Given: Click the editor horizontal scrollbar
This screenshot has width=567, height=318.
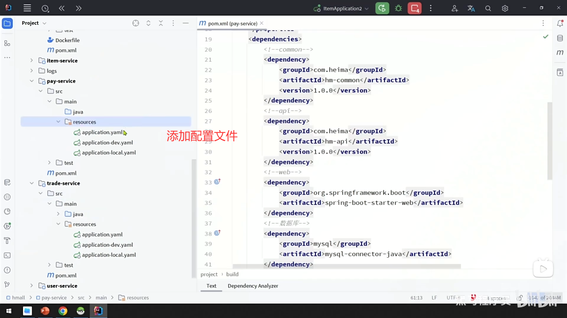Looking at the screenshot, I should click(x=347, y=266).
